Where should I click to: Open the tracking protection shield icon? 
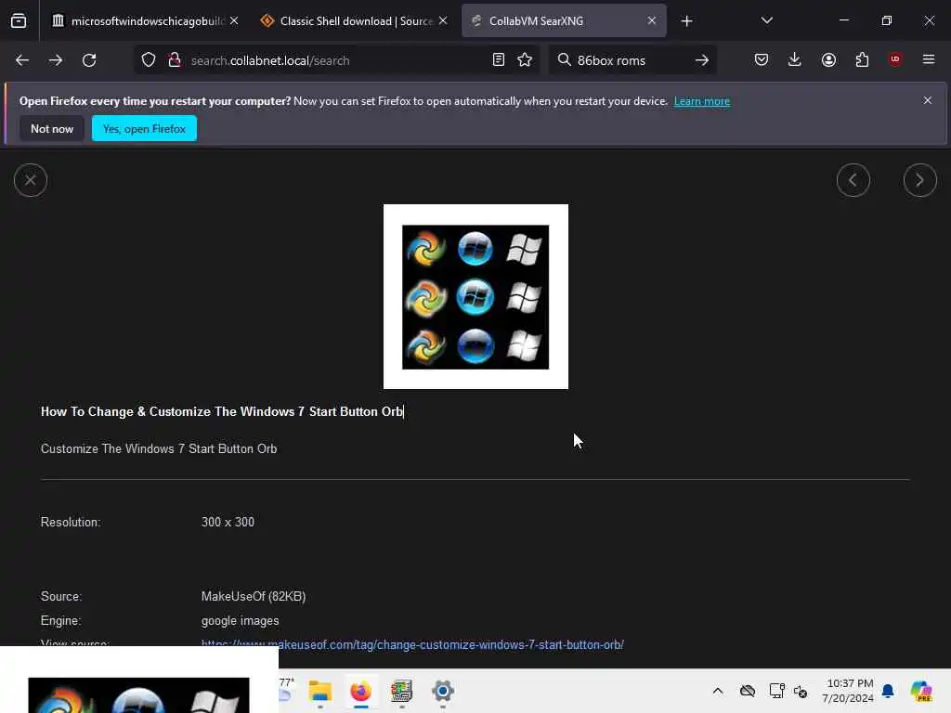tap(149, 60)
